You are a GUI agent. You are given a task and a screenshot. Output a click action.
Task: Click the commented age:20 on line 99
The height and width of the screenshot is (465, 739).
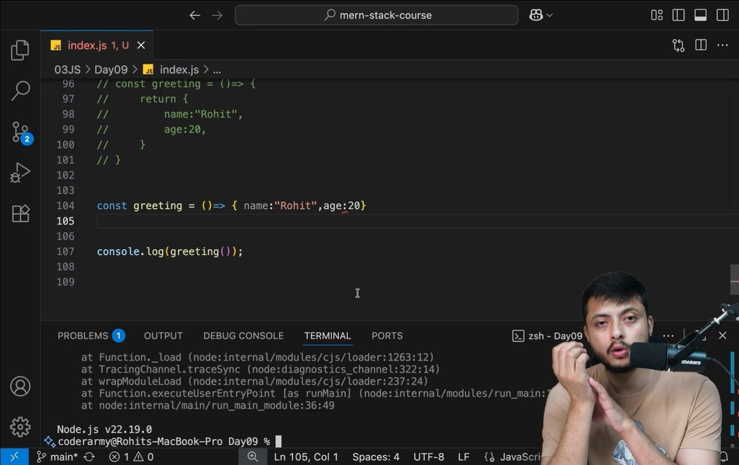(185, 130)
